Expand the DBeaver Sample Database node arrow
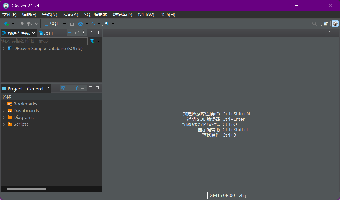Image resolution: width=340 pixels, height=200 pixels. point(4,49)
